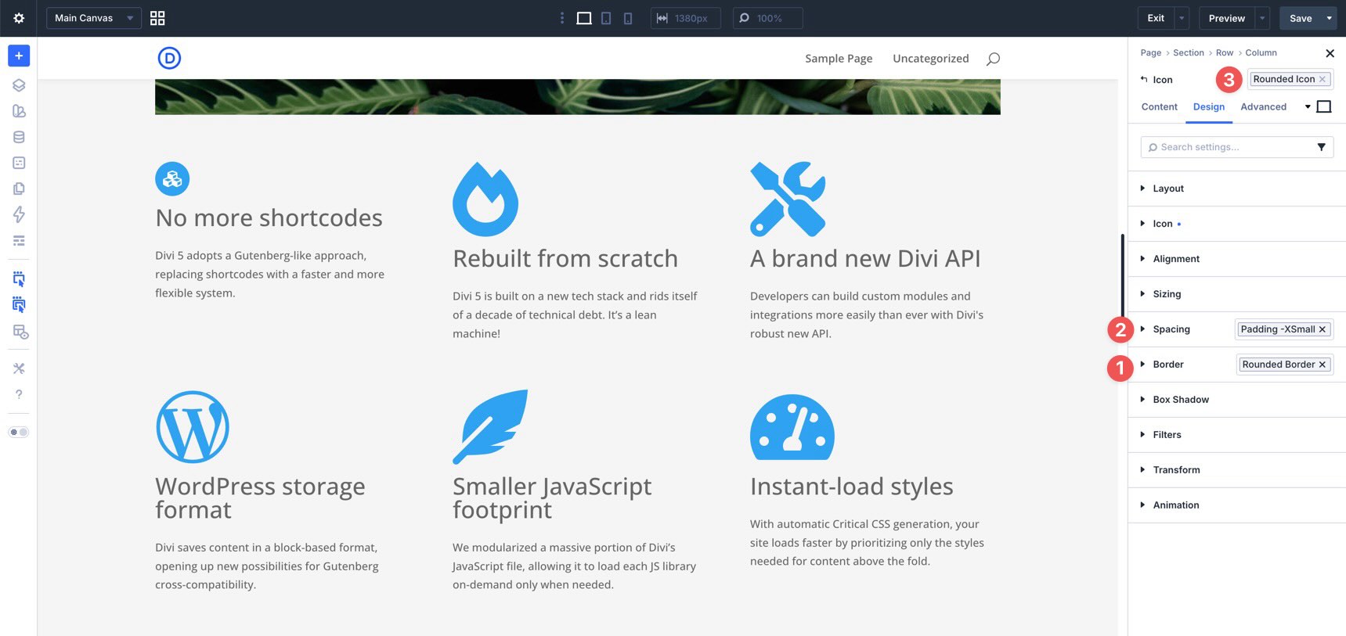Click the database stack icon in sidebar

(19, 137)
